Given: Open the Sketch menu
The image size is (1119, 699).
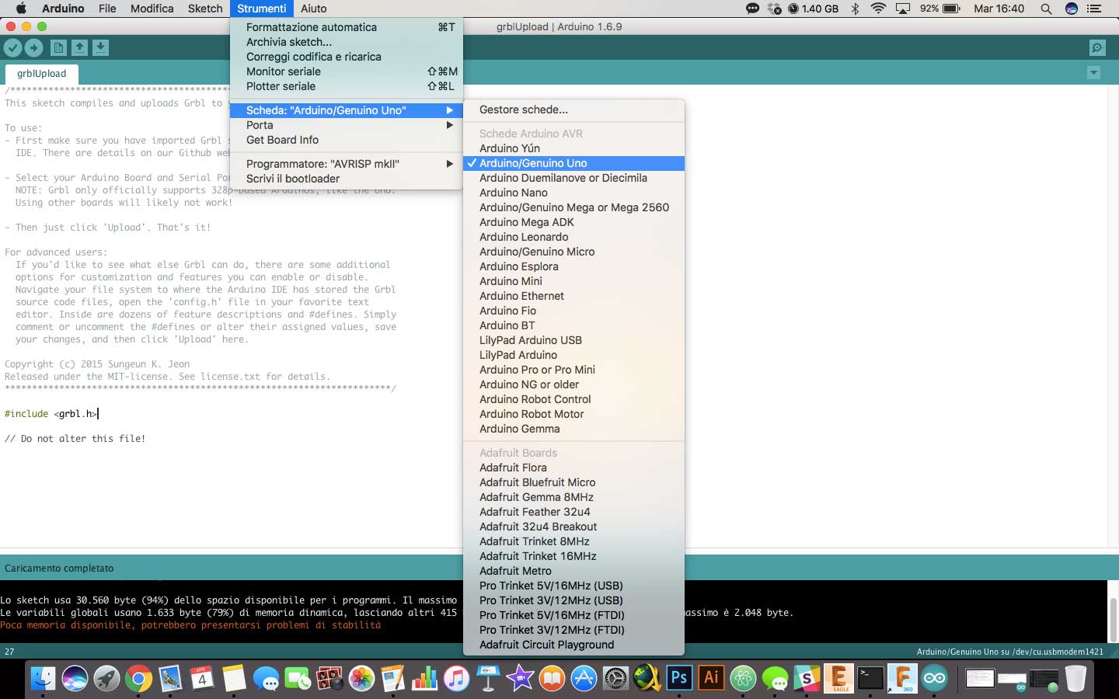Looking at the screenshot, I should point(205,9).
